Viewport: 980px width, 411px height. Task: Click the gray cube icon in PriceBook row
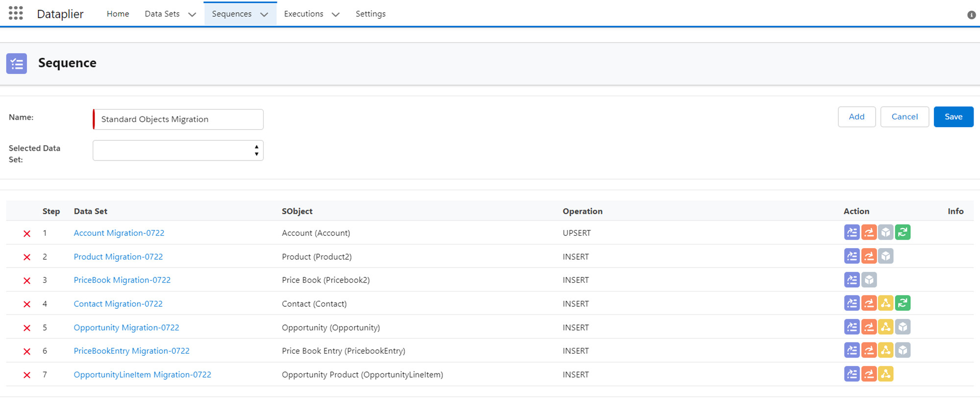click(x=869, y=280)
